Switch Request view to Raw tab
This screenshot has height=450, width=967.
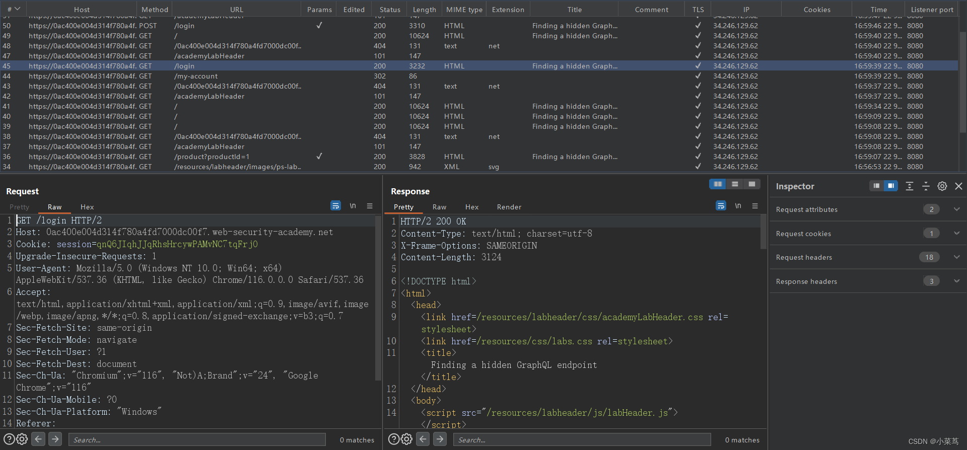click(54, 207)
